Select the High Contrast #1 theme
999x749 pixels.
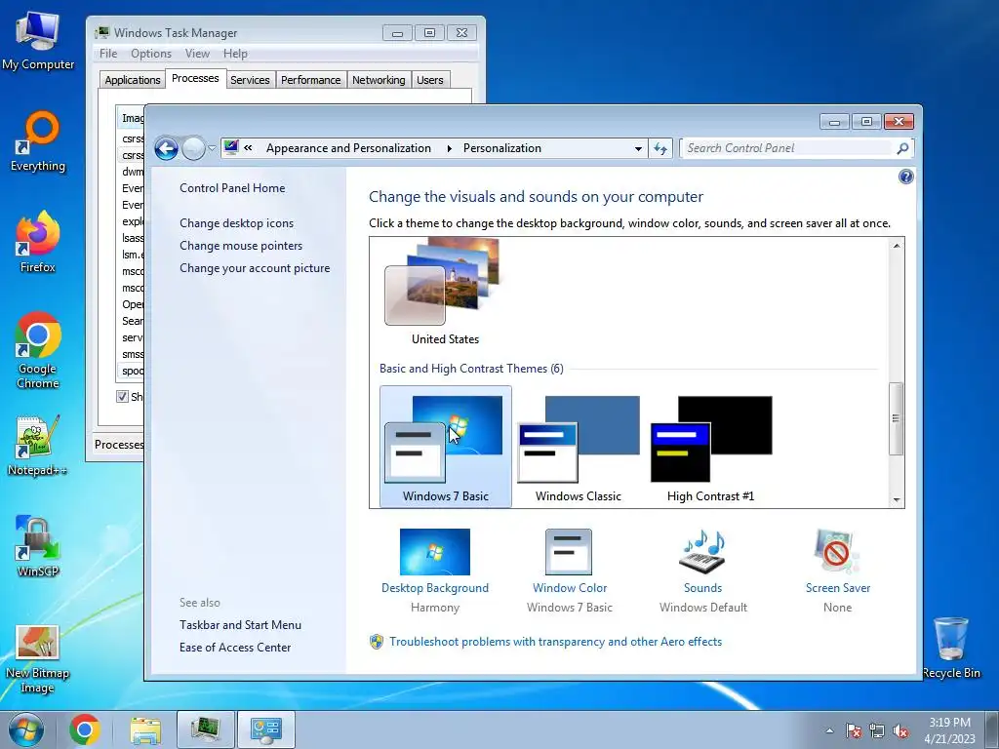pyautogui.click(x=710, y=447)
